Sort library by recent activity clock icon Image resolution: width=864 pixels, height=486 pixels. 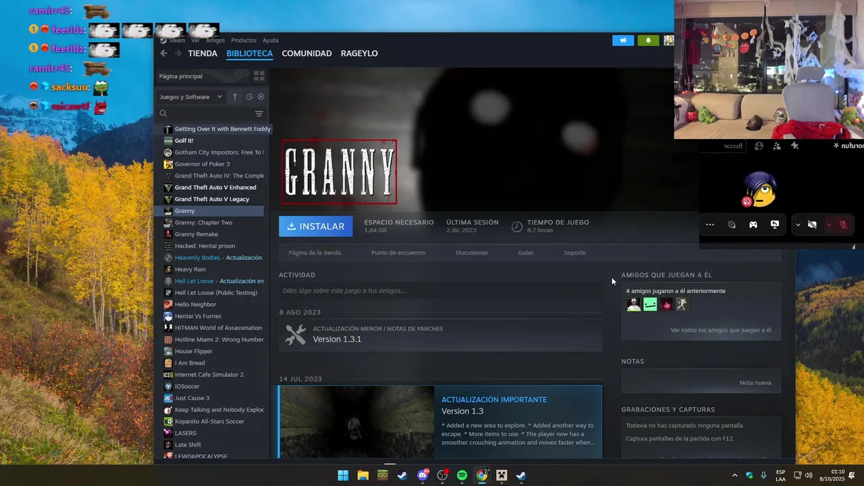point(249,97)
